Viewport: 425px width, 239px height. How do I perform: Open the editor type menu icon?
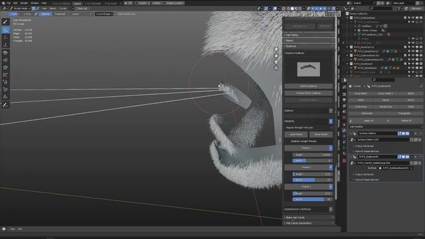[x=5, y=9]
